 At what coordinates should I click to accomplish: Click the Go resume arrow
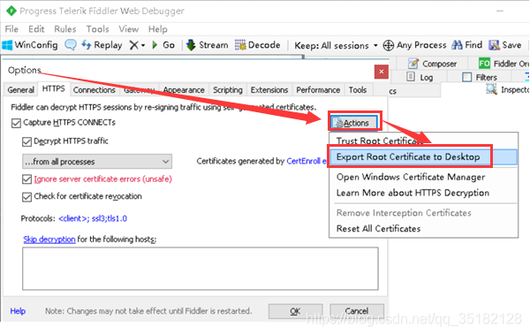pyautogui.click(x=155, y=45)
